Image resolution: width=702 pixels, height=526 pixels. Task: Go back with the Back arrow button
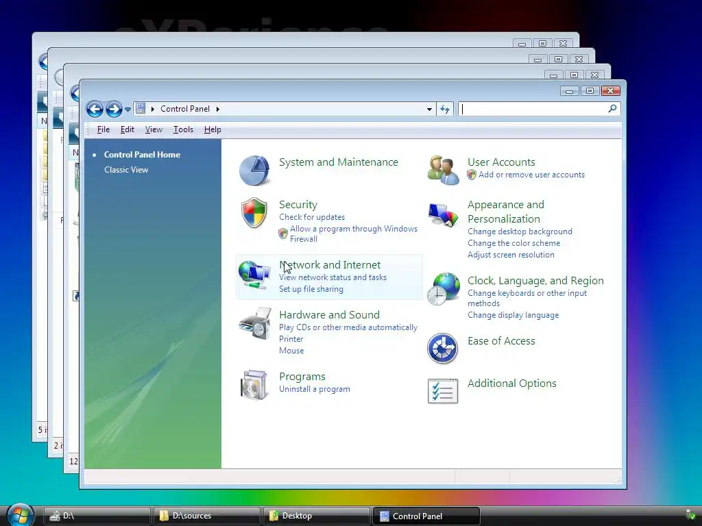[95, 109]
